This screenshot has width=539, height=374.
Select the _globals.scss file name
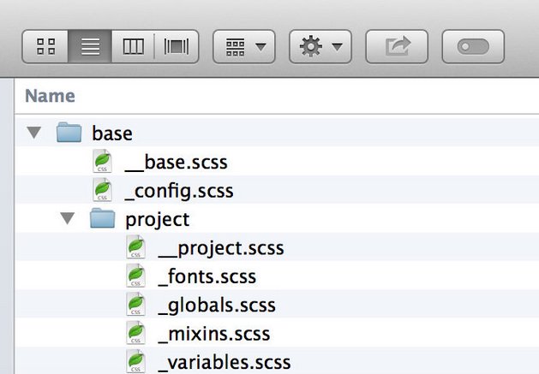pyautogui.click(x=217, y=306)
